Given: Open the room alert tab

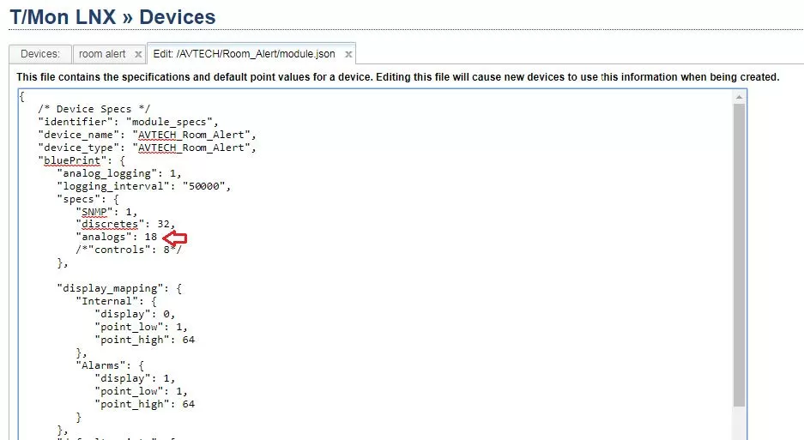Looking at the screenshot, I should point(102,54).
